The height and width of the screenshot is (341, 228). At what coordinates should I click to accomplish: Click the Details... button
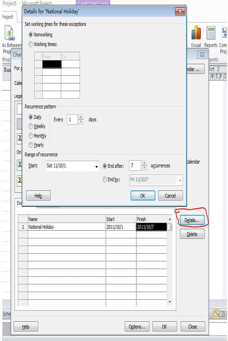click(x=192, y=220)
